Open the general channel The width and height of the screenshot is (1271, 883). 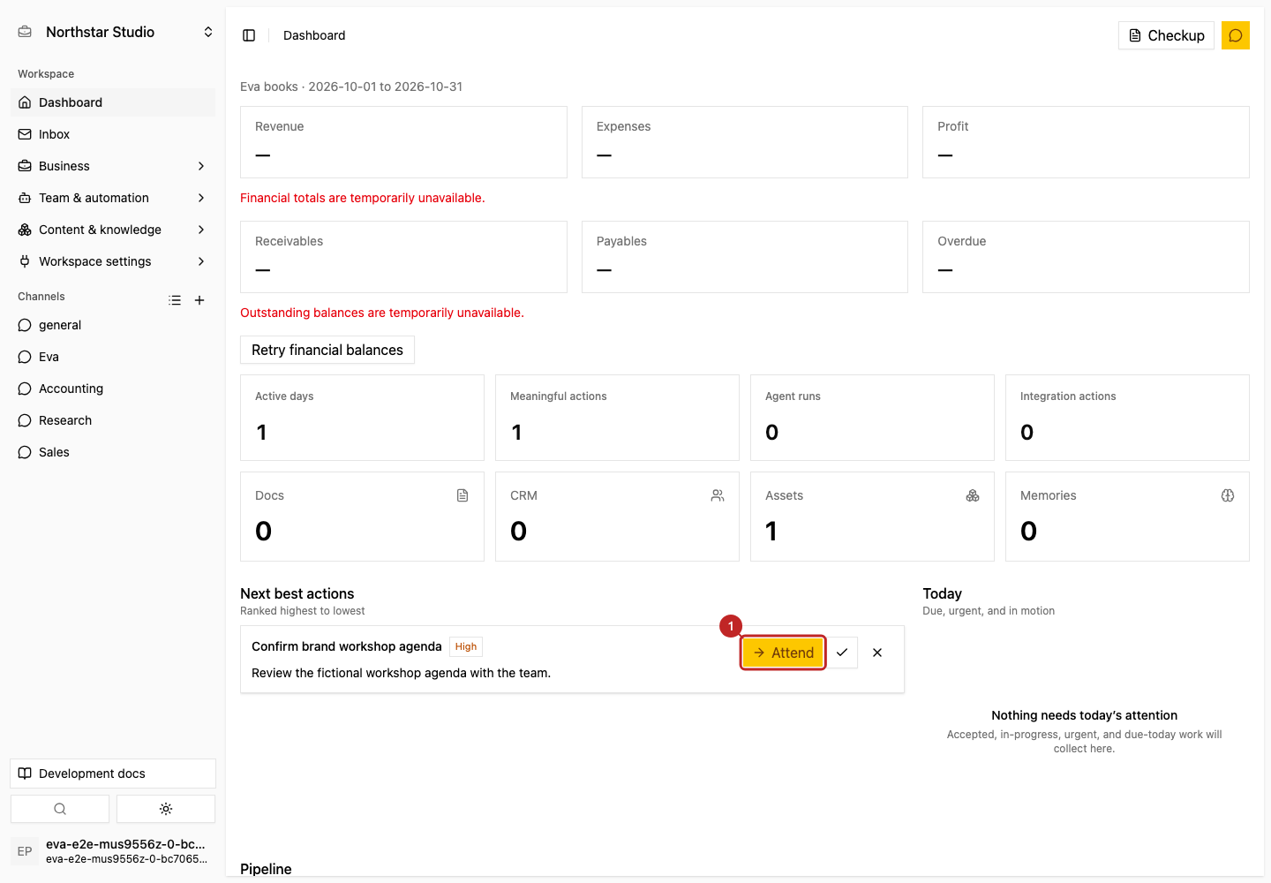(113, 325)
